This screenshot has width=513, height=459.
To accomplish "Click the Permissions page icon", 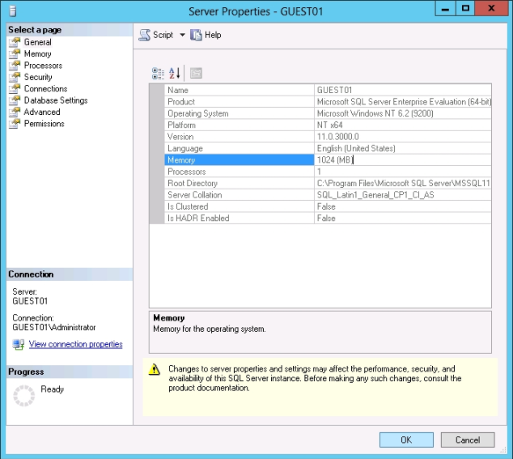I will [x=15, y=124].
